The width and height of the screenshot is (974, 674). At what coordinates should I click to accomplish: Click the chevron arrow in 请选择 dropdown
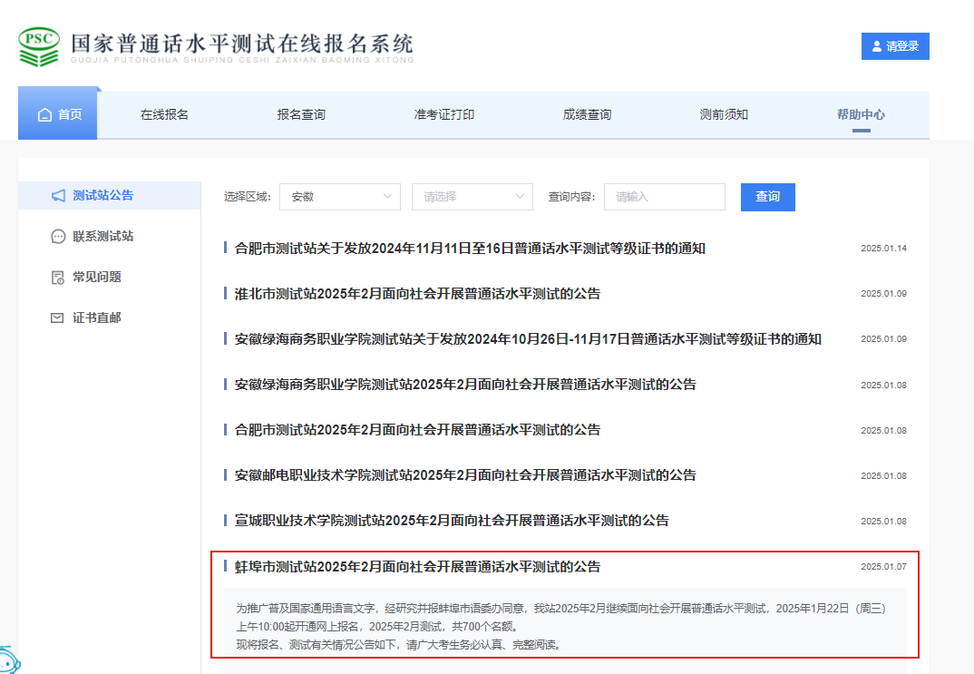(x=520, y=196)
